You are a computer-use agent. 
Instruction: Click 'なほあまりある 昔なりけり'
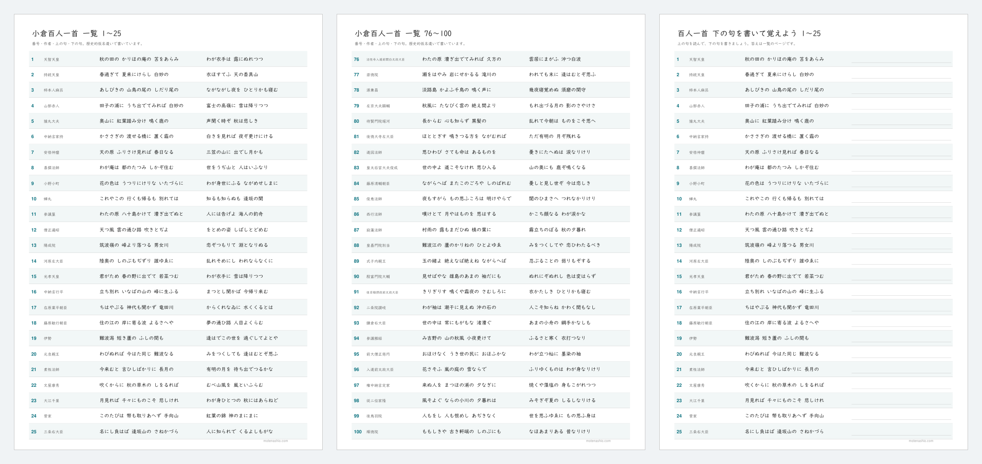[559, 431]
